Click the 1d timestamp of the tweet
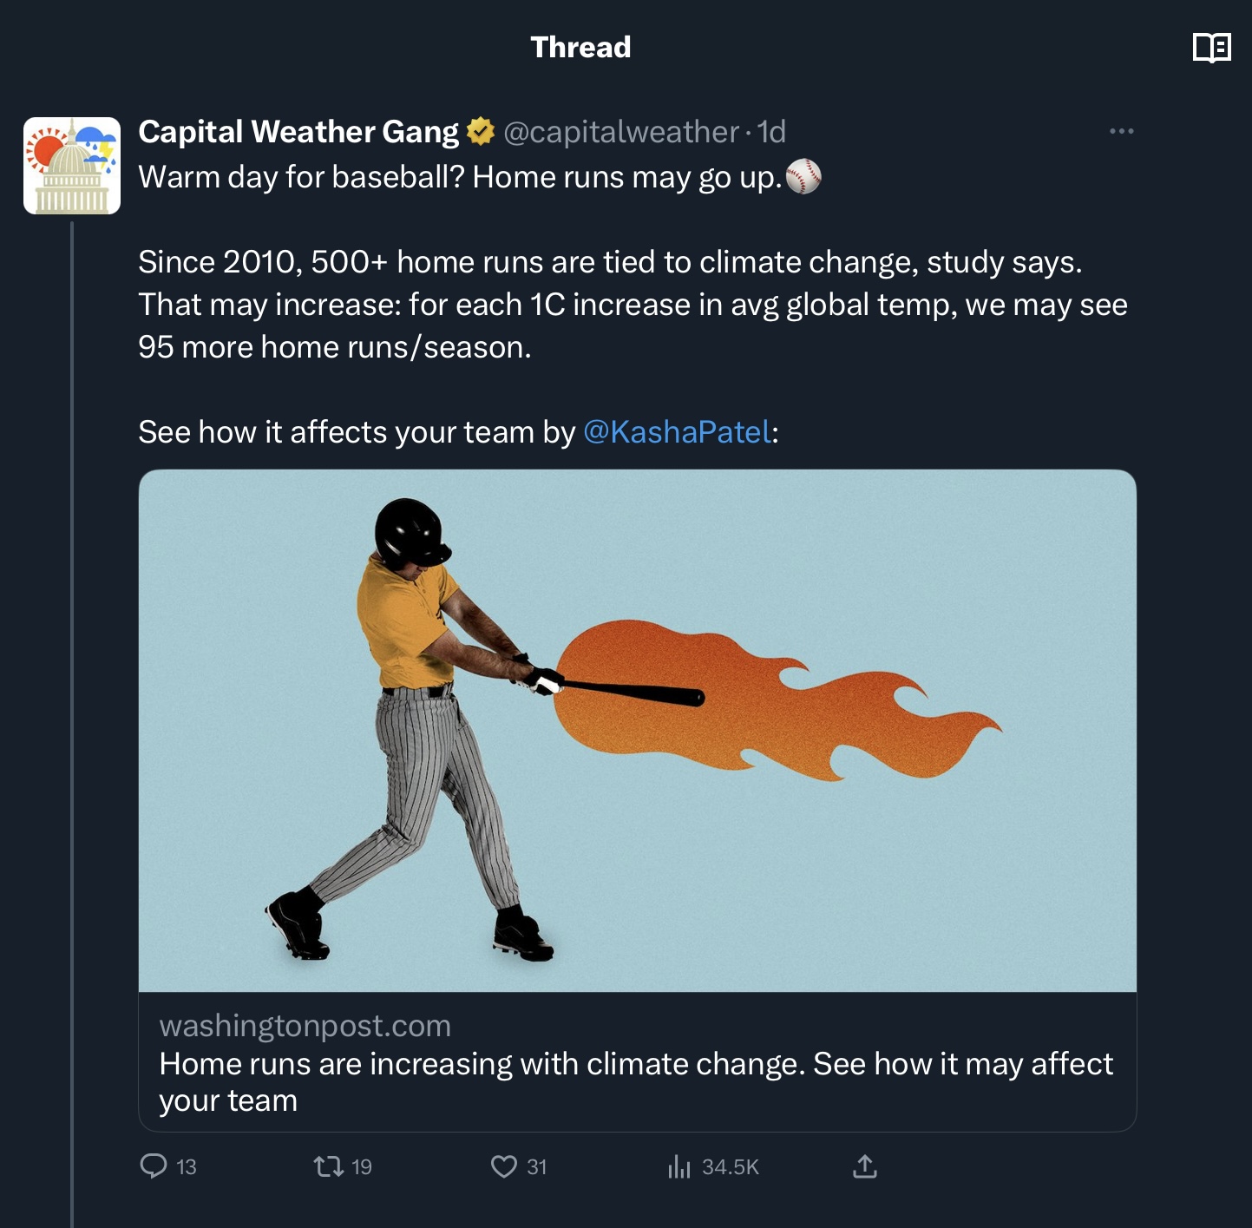This screenshot has height=1228, width=1252. [771, 132]
